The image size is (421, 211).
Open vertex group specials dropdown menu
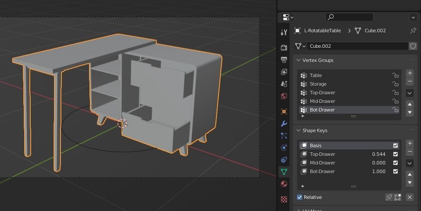(410, 93)
